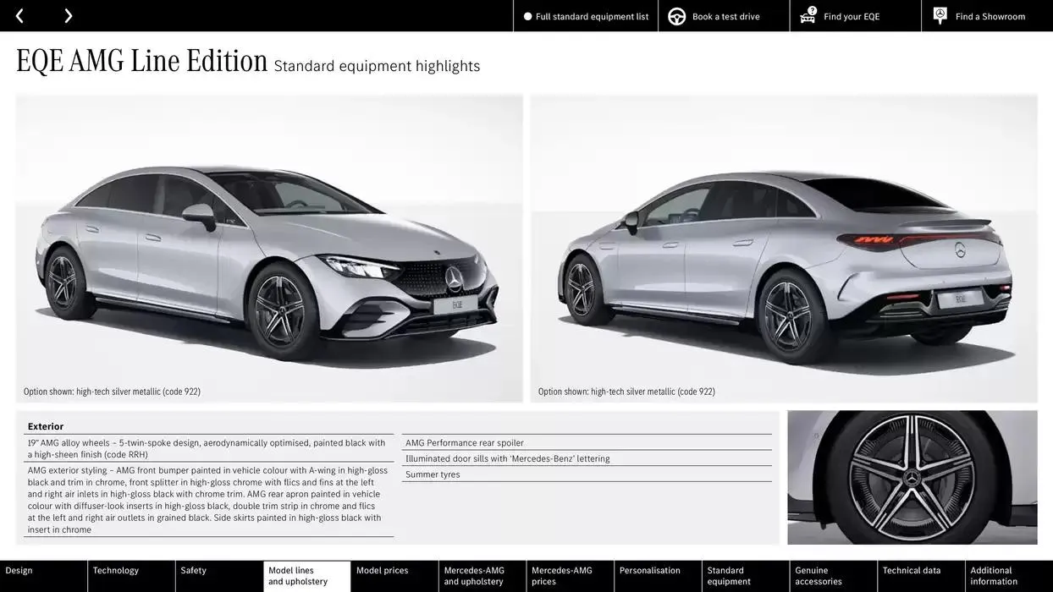Click the caption under rear car image
The width and height of the screenshot is (1053, 592).
[x=626, y=392]
